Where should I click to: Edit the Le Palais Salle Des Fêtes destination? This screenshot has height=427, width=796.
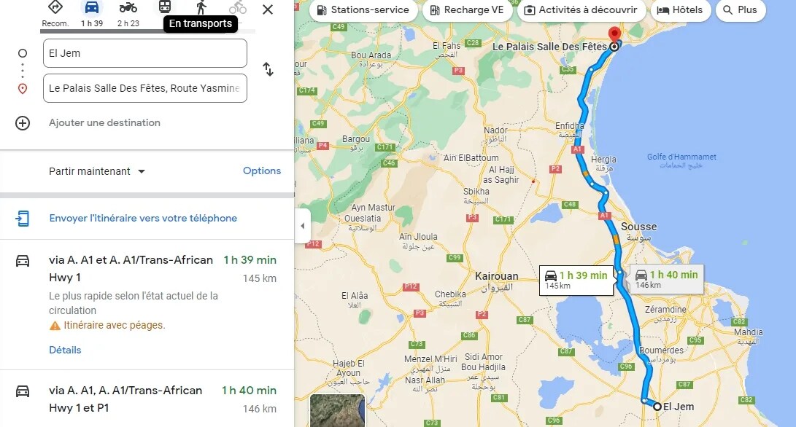pyautogui.click(x=145, y=88)
